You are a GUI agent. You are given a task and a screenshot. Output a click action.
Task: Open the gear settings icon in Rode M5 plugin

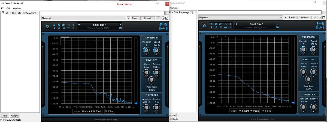(59, 25)
